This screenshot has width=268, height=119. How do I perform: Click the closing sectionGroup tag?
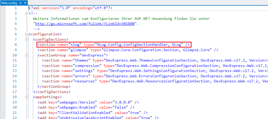pyautogui.click(x=54, y=87)
